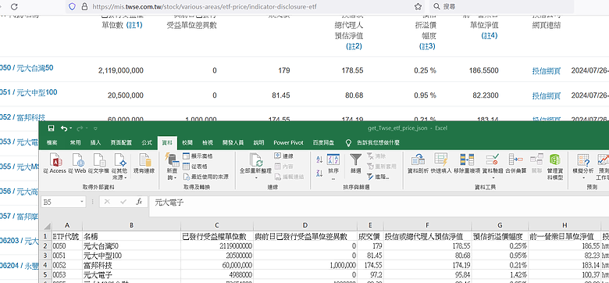Open the 0050 / 元大台灣50 link on webpage
Screen dimensions: 609x283
(27, 68)
